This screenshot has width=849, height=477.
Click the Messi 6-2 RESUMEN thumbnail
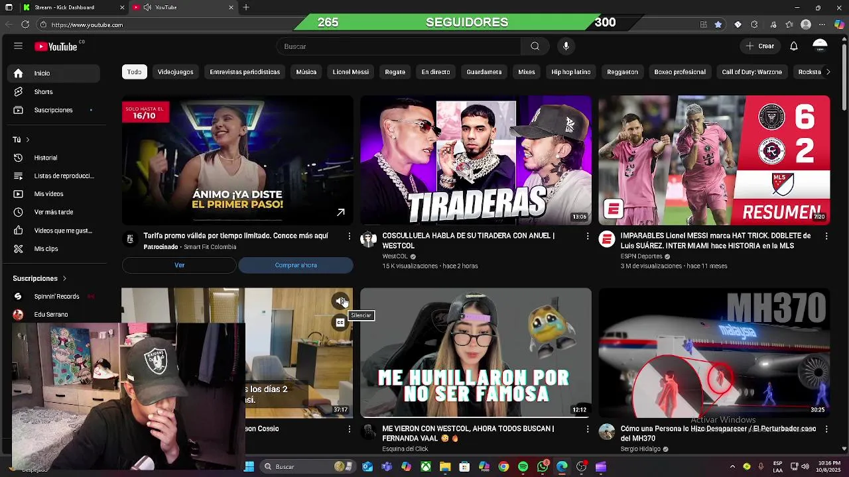[714, 160]
